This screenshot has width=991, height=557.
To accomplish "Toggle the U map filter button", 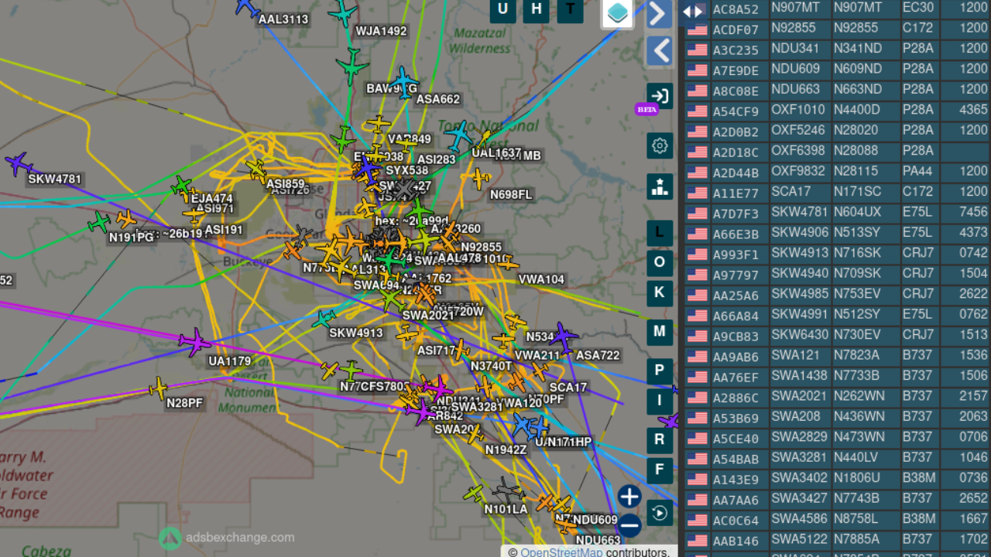I will coord(503,9).
